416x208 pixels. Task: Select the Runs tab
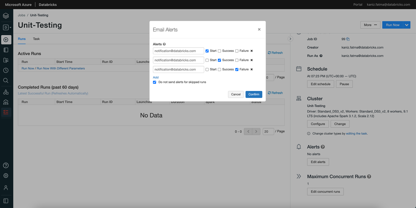coord(22,39)
